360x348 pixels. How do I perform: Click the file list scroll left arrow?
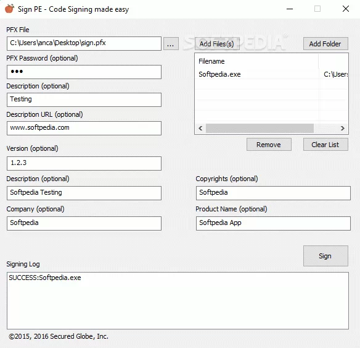(200, 128)
